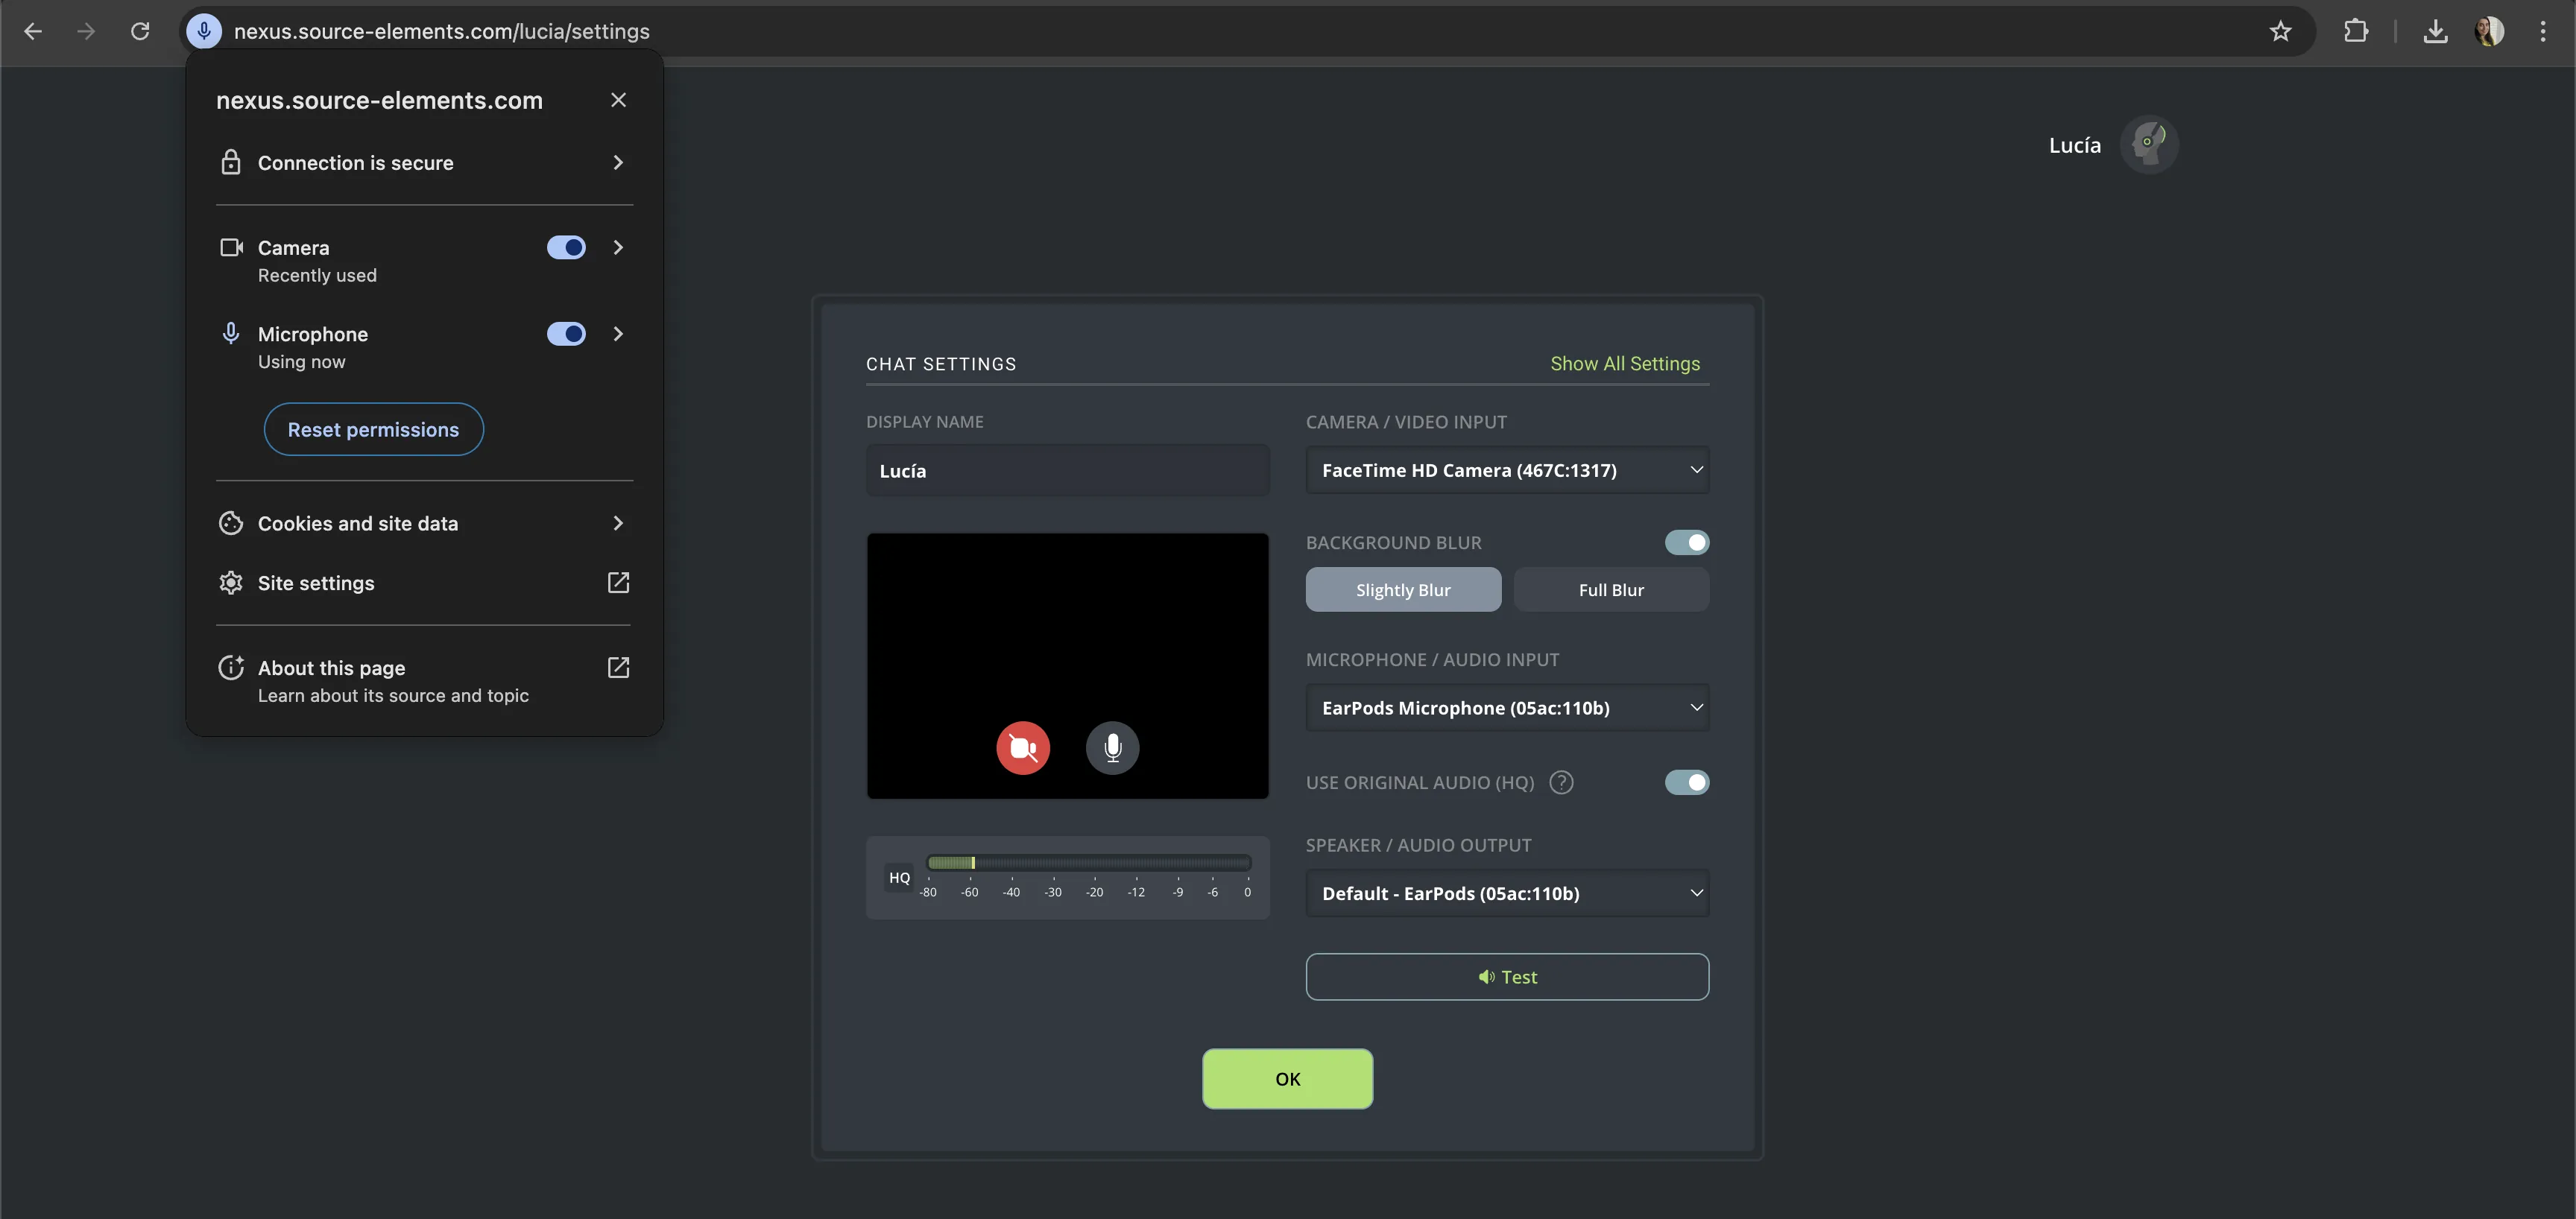Toggle Camera permission switch
The height and width of the screenshot is (1219, 2576).
tap(566, 247)
